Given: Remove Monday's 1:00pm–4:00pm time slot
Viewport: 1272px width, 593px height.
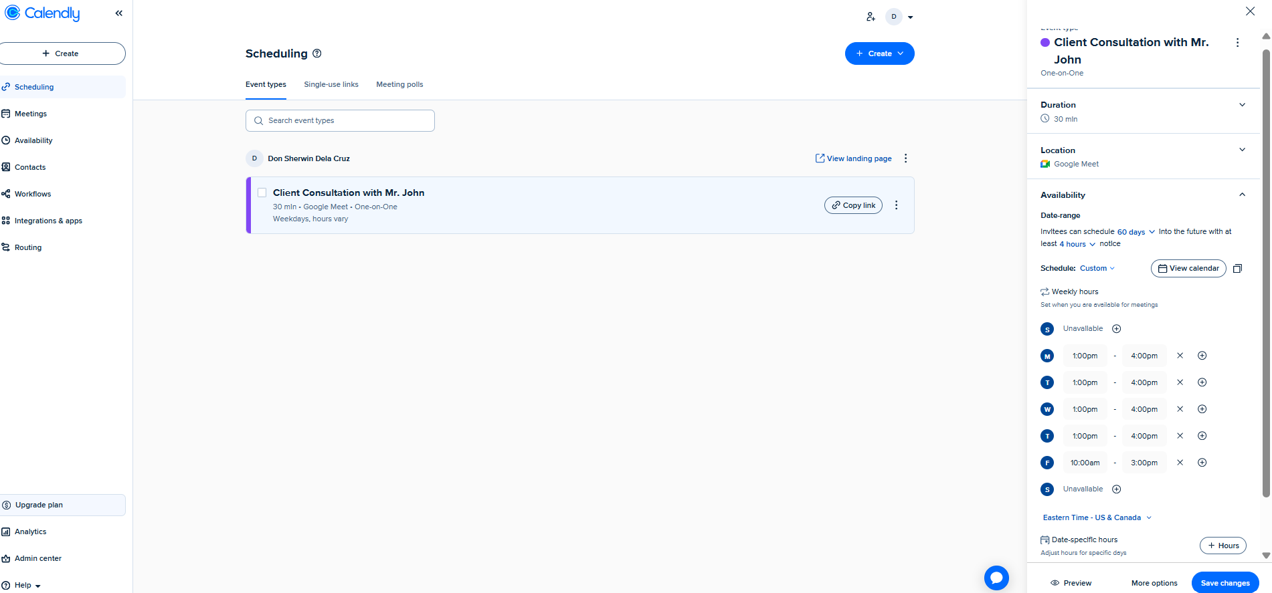Looking at the screenshot, I should (x=1180, y=356).
